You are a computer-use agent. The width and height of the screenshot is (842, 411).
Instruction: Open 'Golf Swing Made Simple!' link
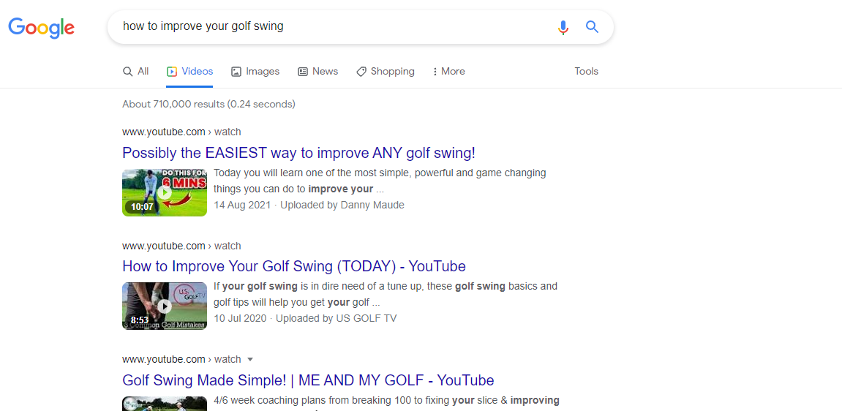pyautogui.click(x=308, y=380)
